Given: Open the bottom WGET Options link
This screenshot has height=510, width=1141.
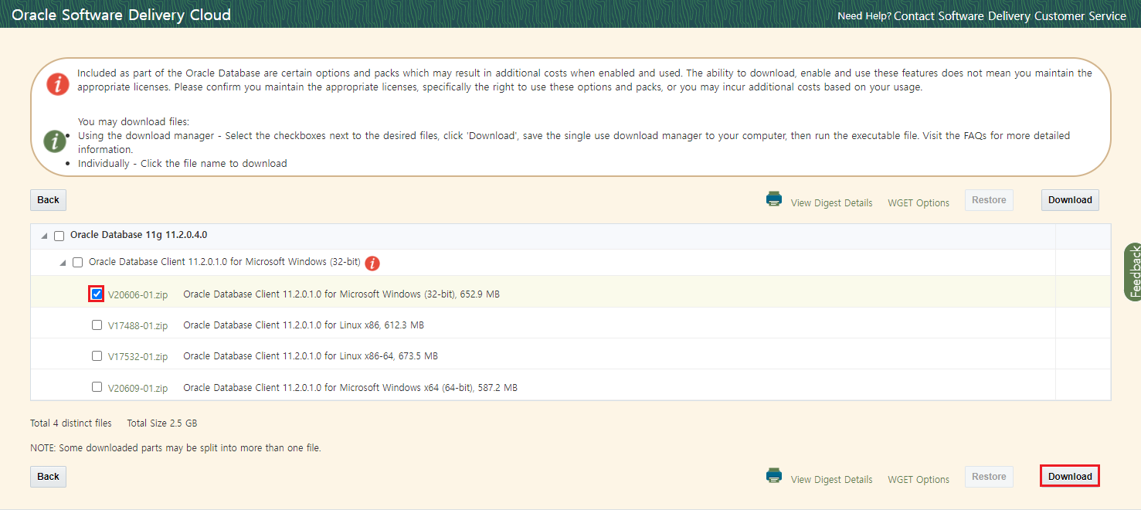Looking at the screenshot, I should [x=919, y=479].
